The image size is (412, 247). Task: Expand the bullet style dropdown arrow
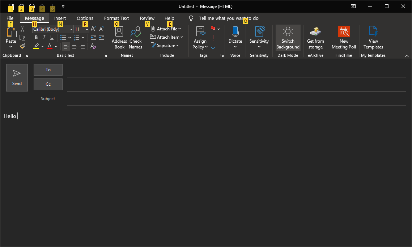(69, 38)
